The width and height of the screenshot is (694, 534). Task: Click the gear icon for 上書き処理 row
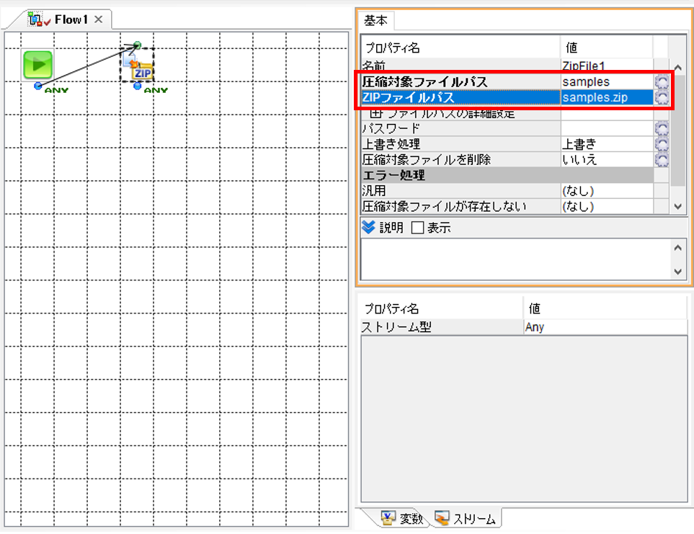662,144
